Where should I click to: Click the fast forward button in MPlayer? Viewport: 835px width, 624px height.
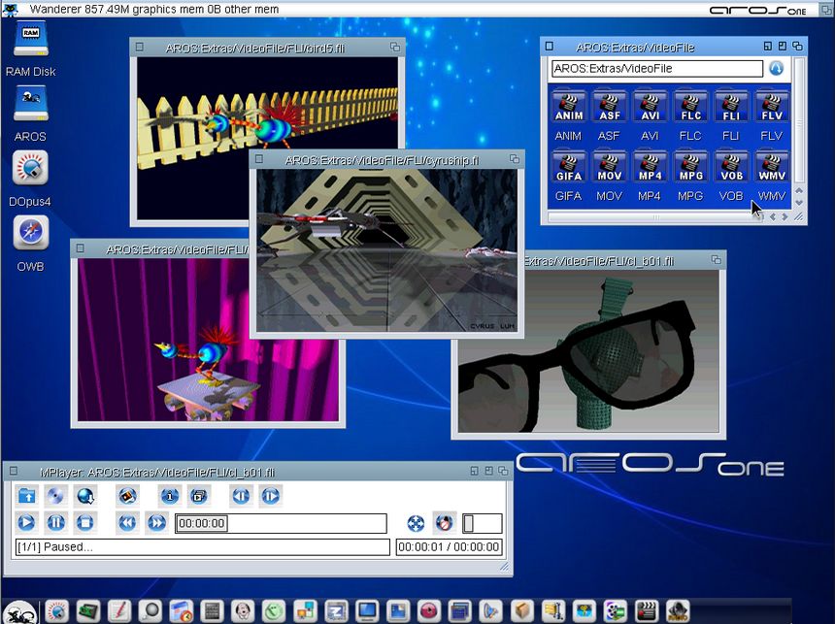coord(156,523)
